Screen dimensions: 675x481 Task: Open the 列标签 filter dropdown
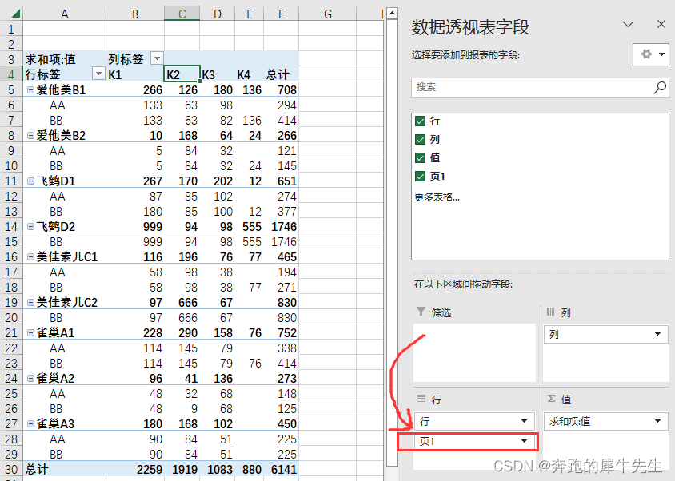click(157, 58)
